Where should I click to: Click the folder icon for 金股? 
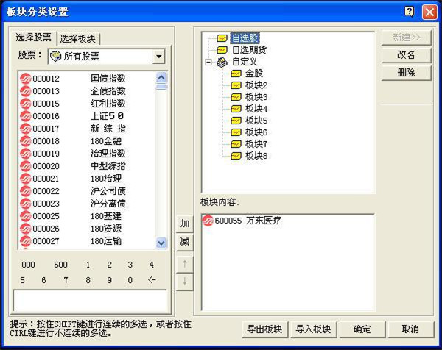(x=236, y=74)
